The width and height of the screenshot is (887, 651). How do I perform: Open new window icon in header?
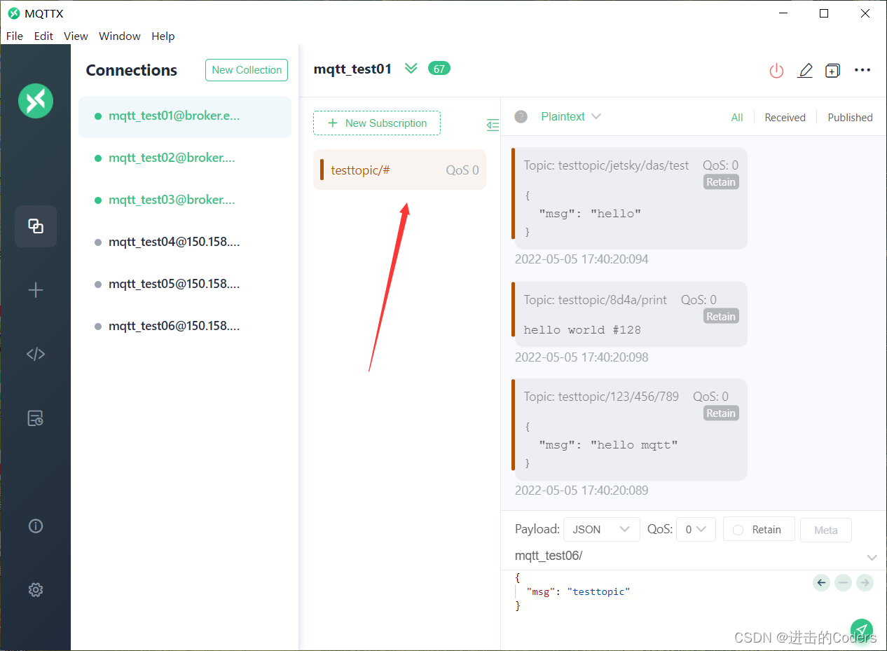click(x=832, y=70)
